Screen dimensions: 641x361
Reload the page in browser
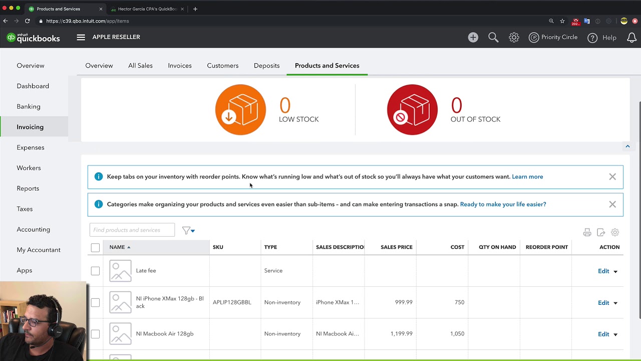pos(27,21)
